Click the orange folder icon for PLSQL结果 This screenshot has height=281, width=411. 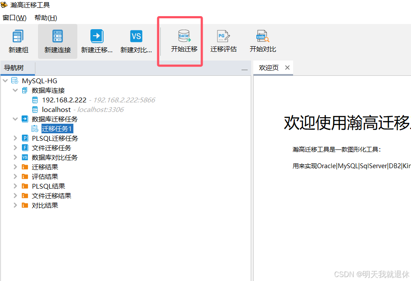pos(25,186)
